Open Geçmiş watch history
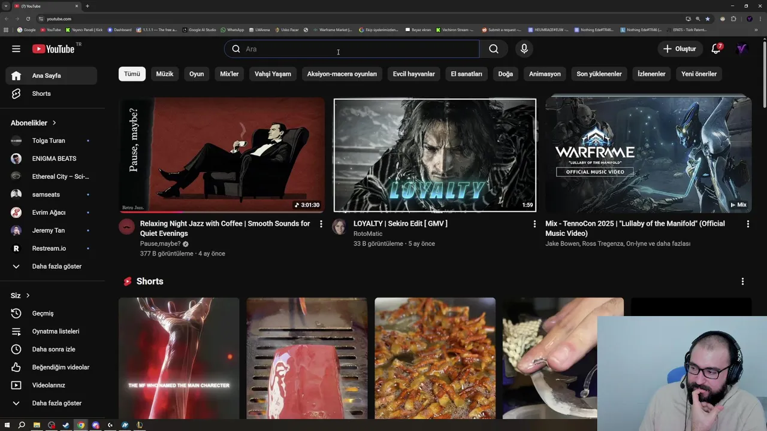Image resolution: width=767 pixels, height=431 pixels. pyautogui.click(x=51, y=313)
